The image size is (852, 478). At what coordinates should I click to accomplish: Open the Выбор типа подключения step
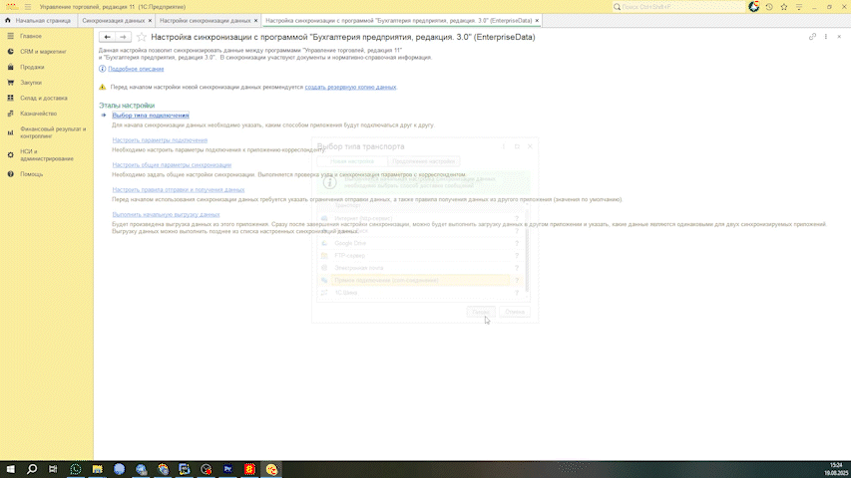tap(151, 116)
